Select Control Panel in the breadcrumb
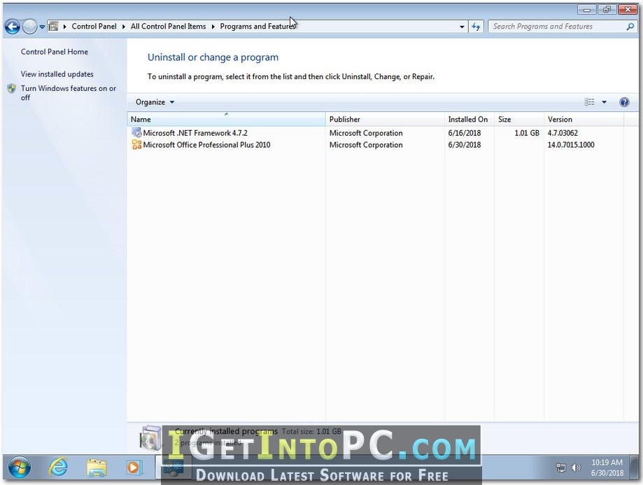Screen dimensions: 643x485 94,27
